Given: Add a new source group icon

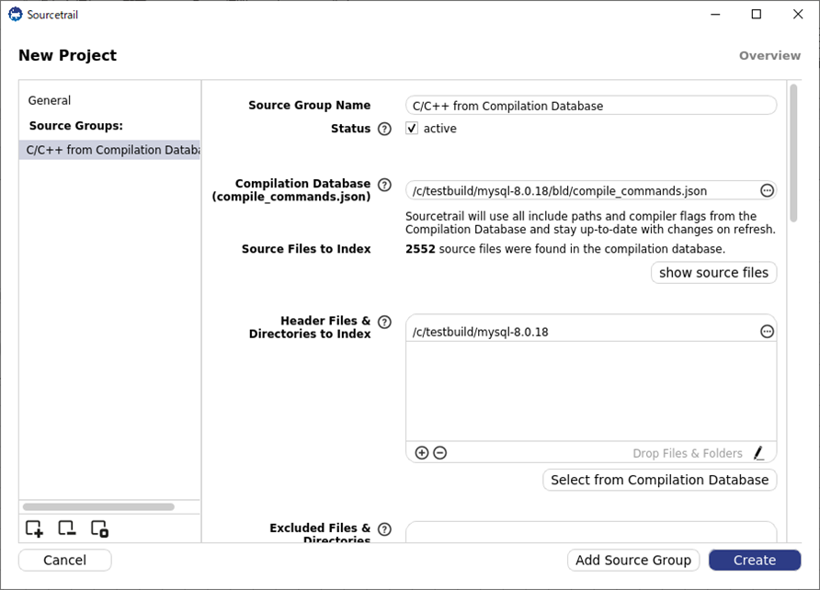Looking at the screenshot, I should coord(34,528).
